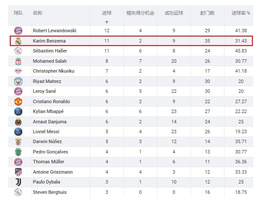Open Sébastien Haller player name

(x=50, y=51)
